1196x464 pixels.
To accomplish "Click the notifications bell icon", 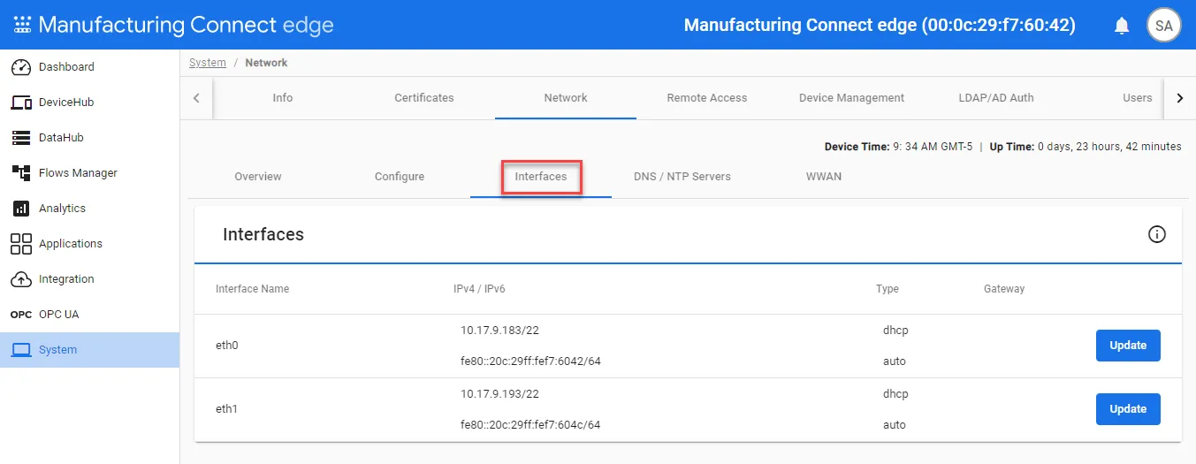I will [1122, 26].
